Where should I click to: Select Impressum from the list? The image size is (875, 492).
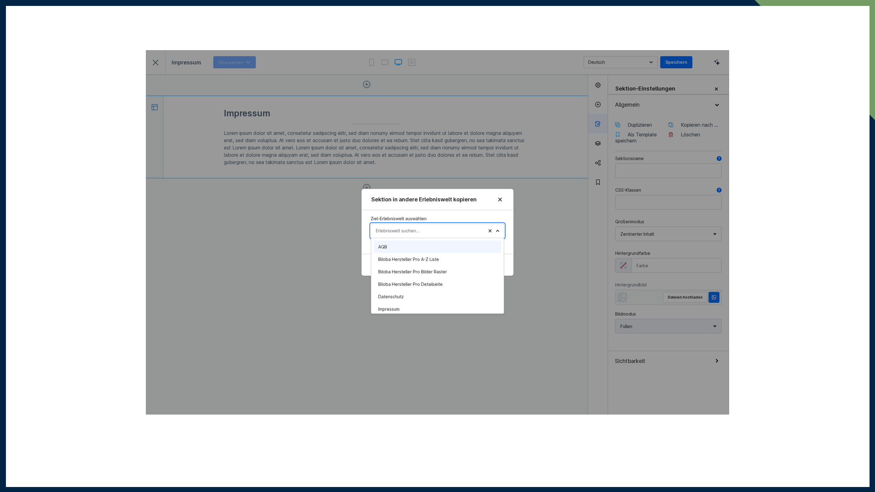[437, 309]
